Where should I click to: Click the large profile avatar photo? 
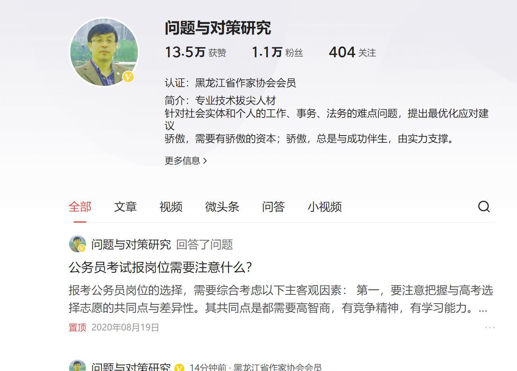[x=104, y=52]
